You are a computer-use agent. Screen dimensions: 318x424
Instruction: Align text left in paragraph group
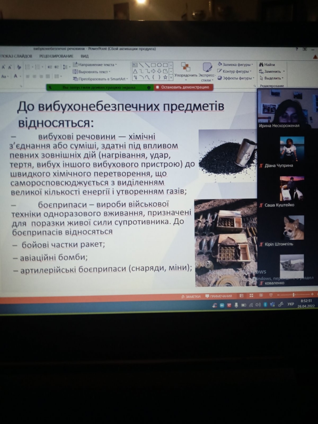[x=28, y=77]
